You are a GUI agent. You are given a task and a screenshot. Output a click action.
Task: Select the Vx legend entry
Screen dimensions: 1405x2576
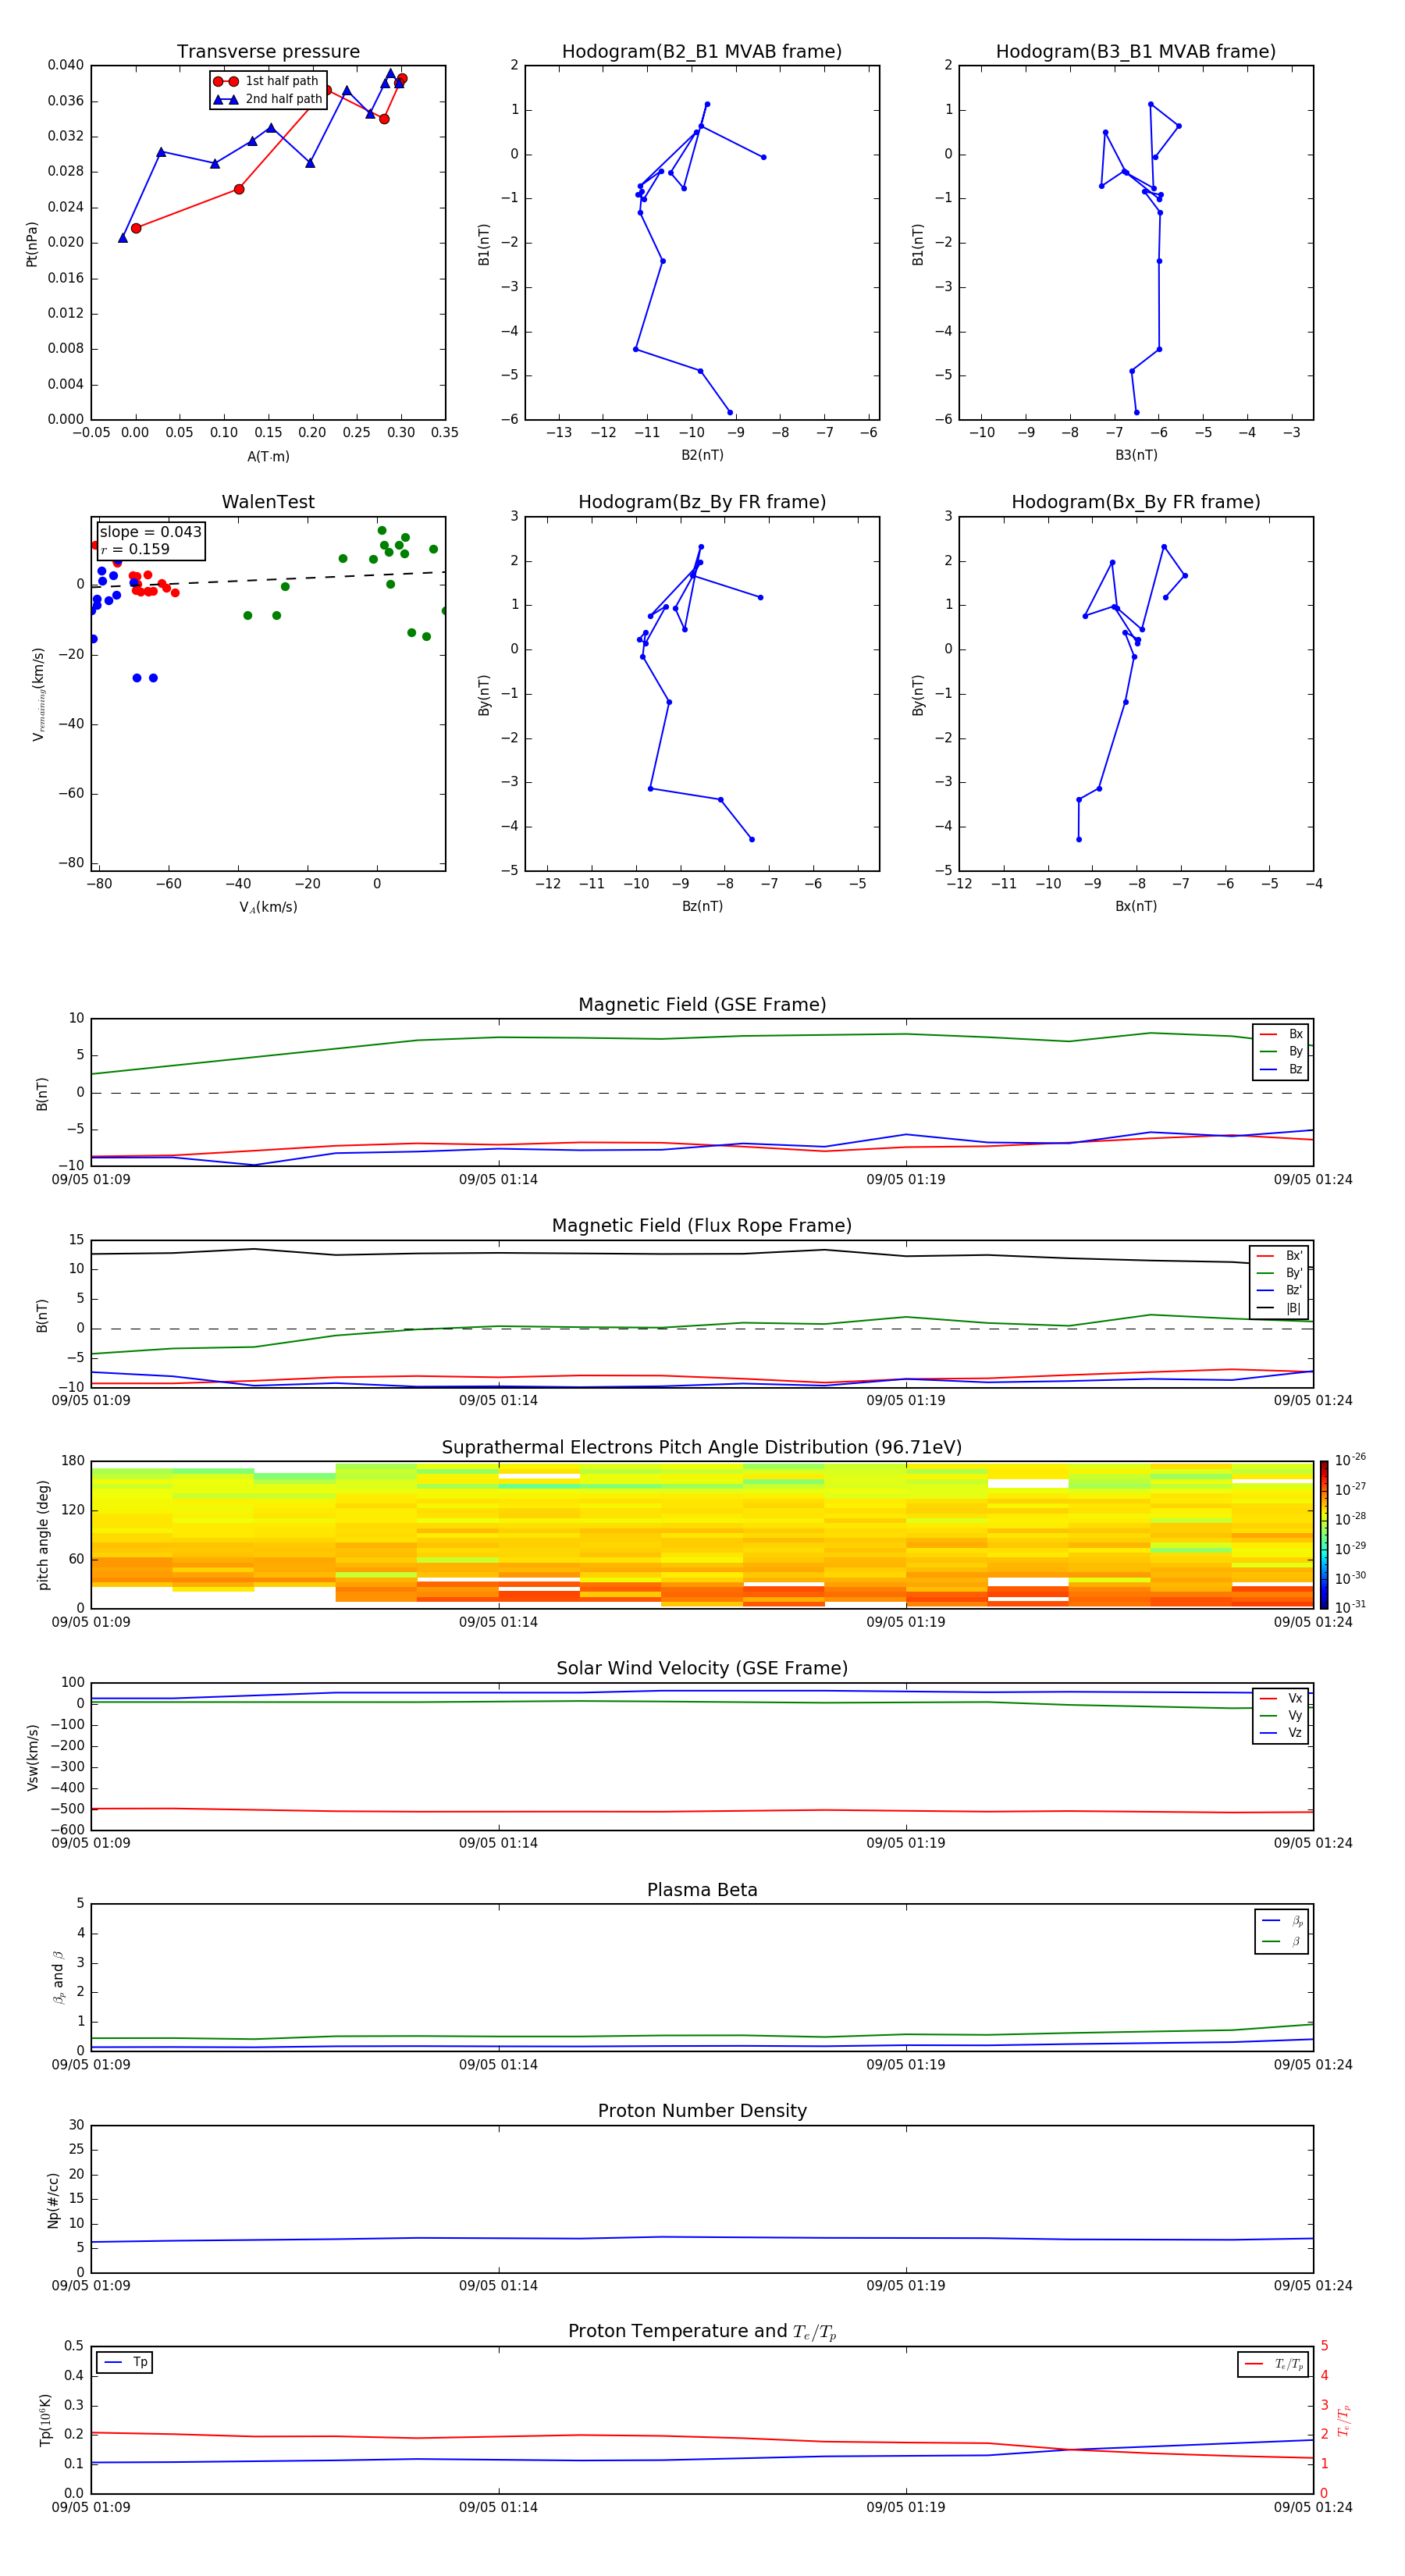click(x=1281, y=1698)
